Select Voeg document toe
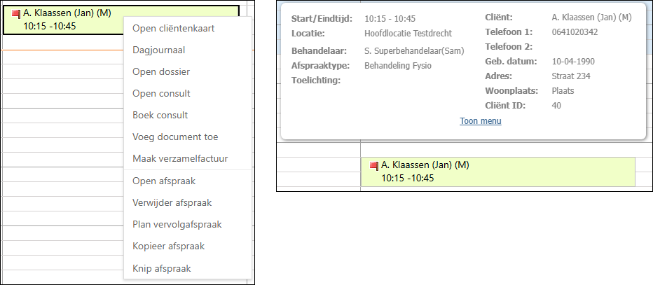This screenshot has width=653, height=285. (x=175, y=137)
